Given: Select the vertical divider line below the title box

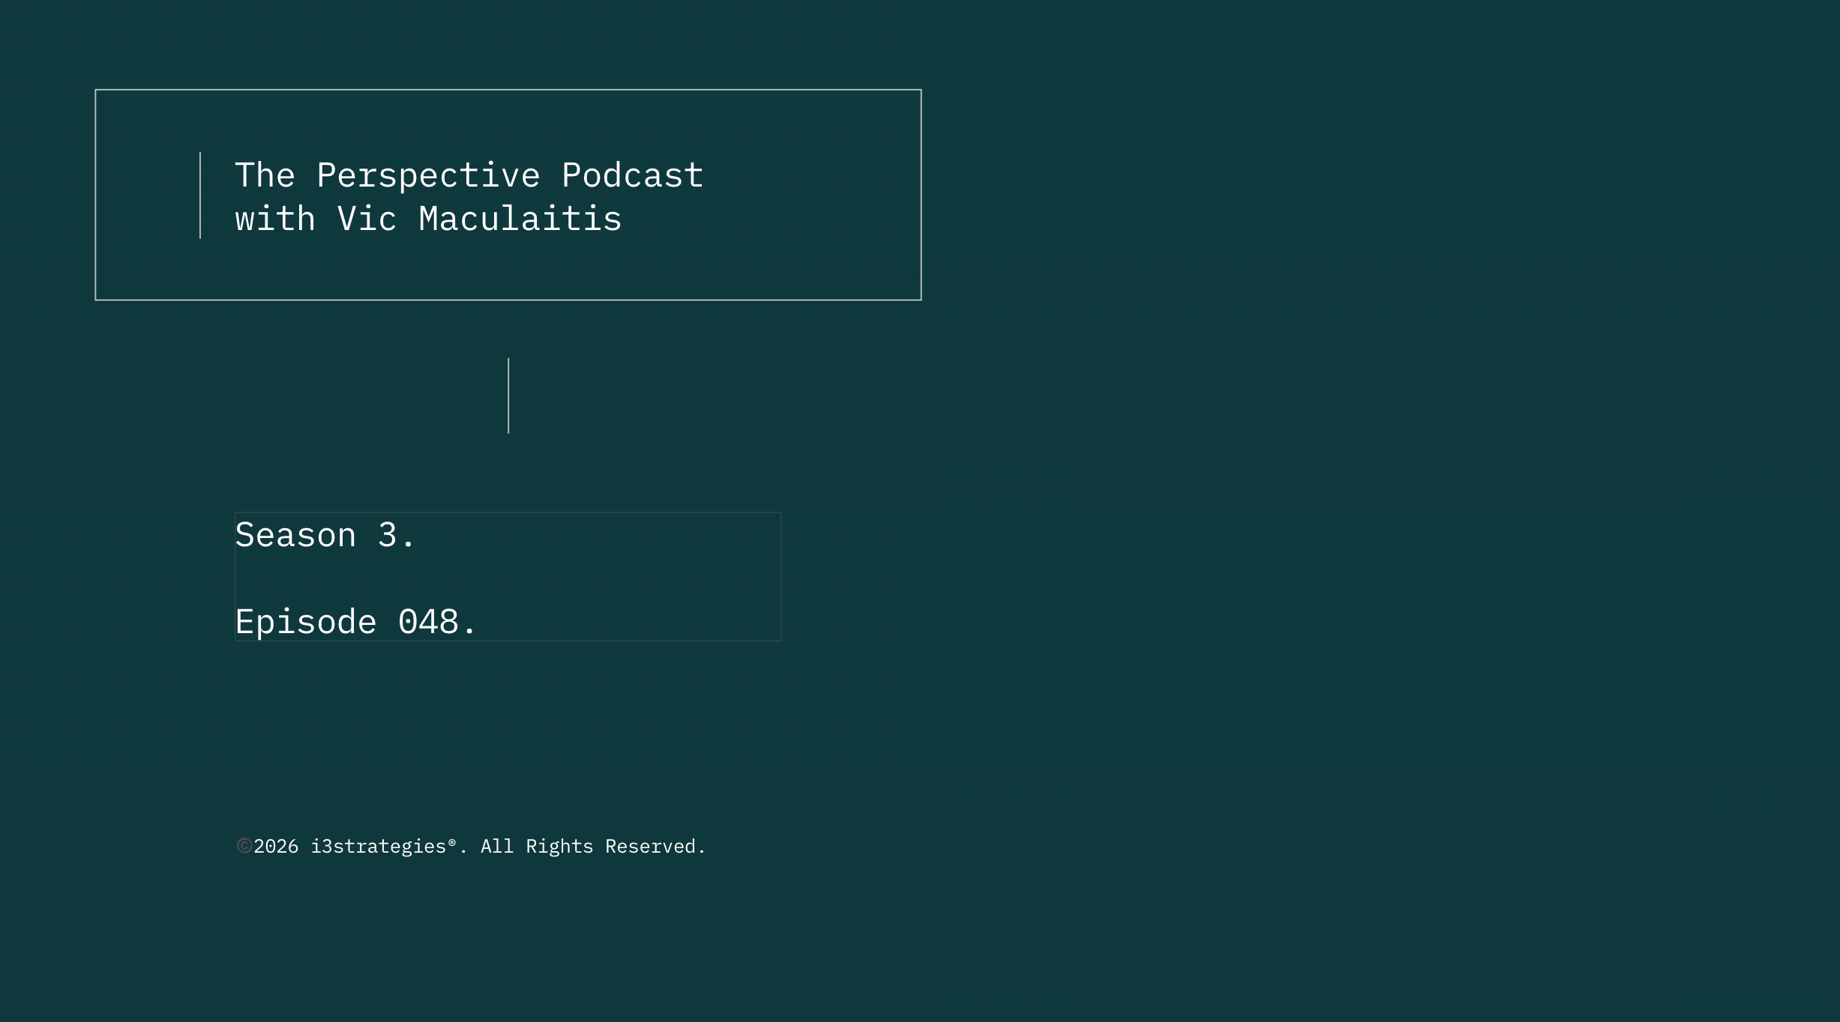Looking at the screenshot, I should tap(509, 395).
